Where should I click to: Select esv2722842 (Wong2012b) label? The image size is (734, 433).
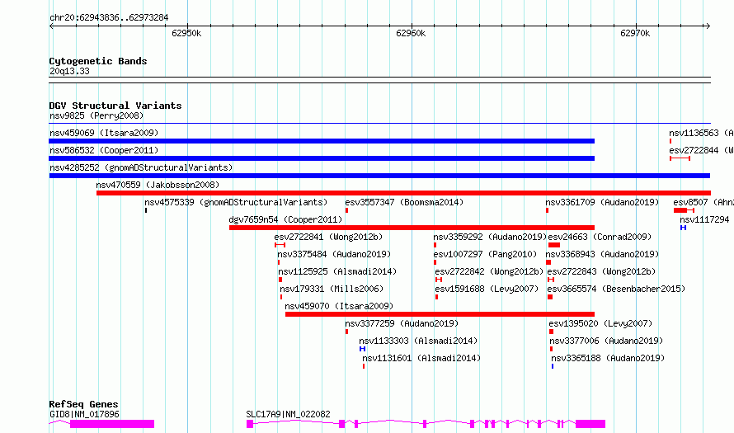(x=489, y=271)
